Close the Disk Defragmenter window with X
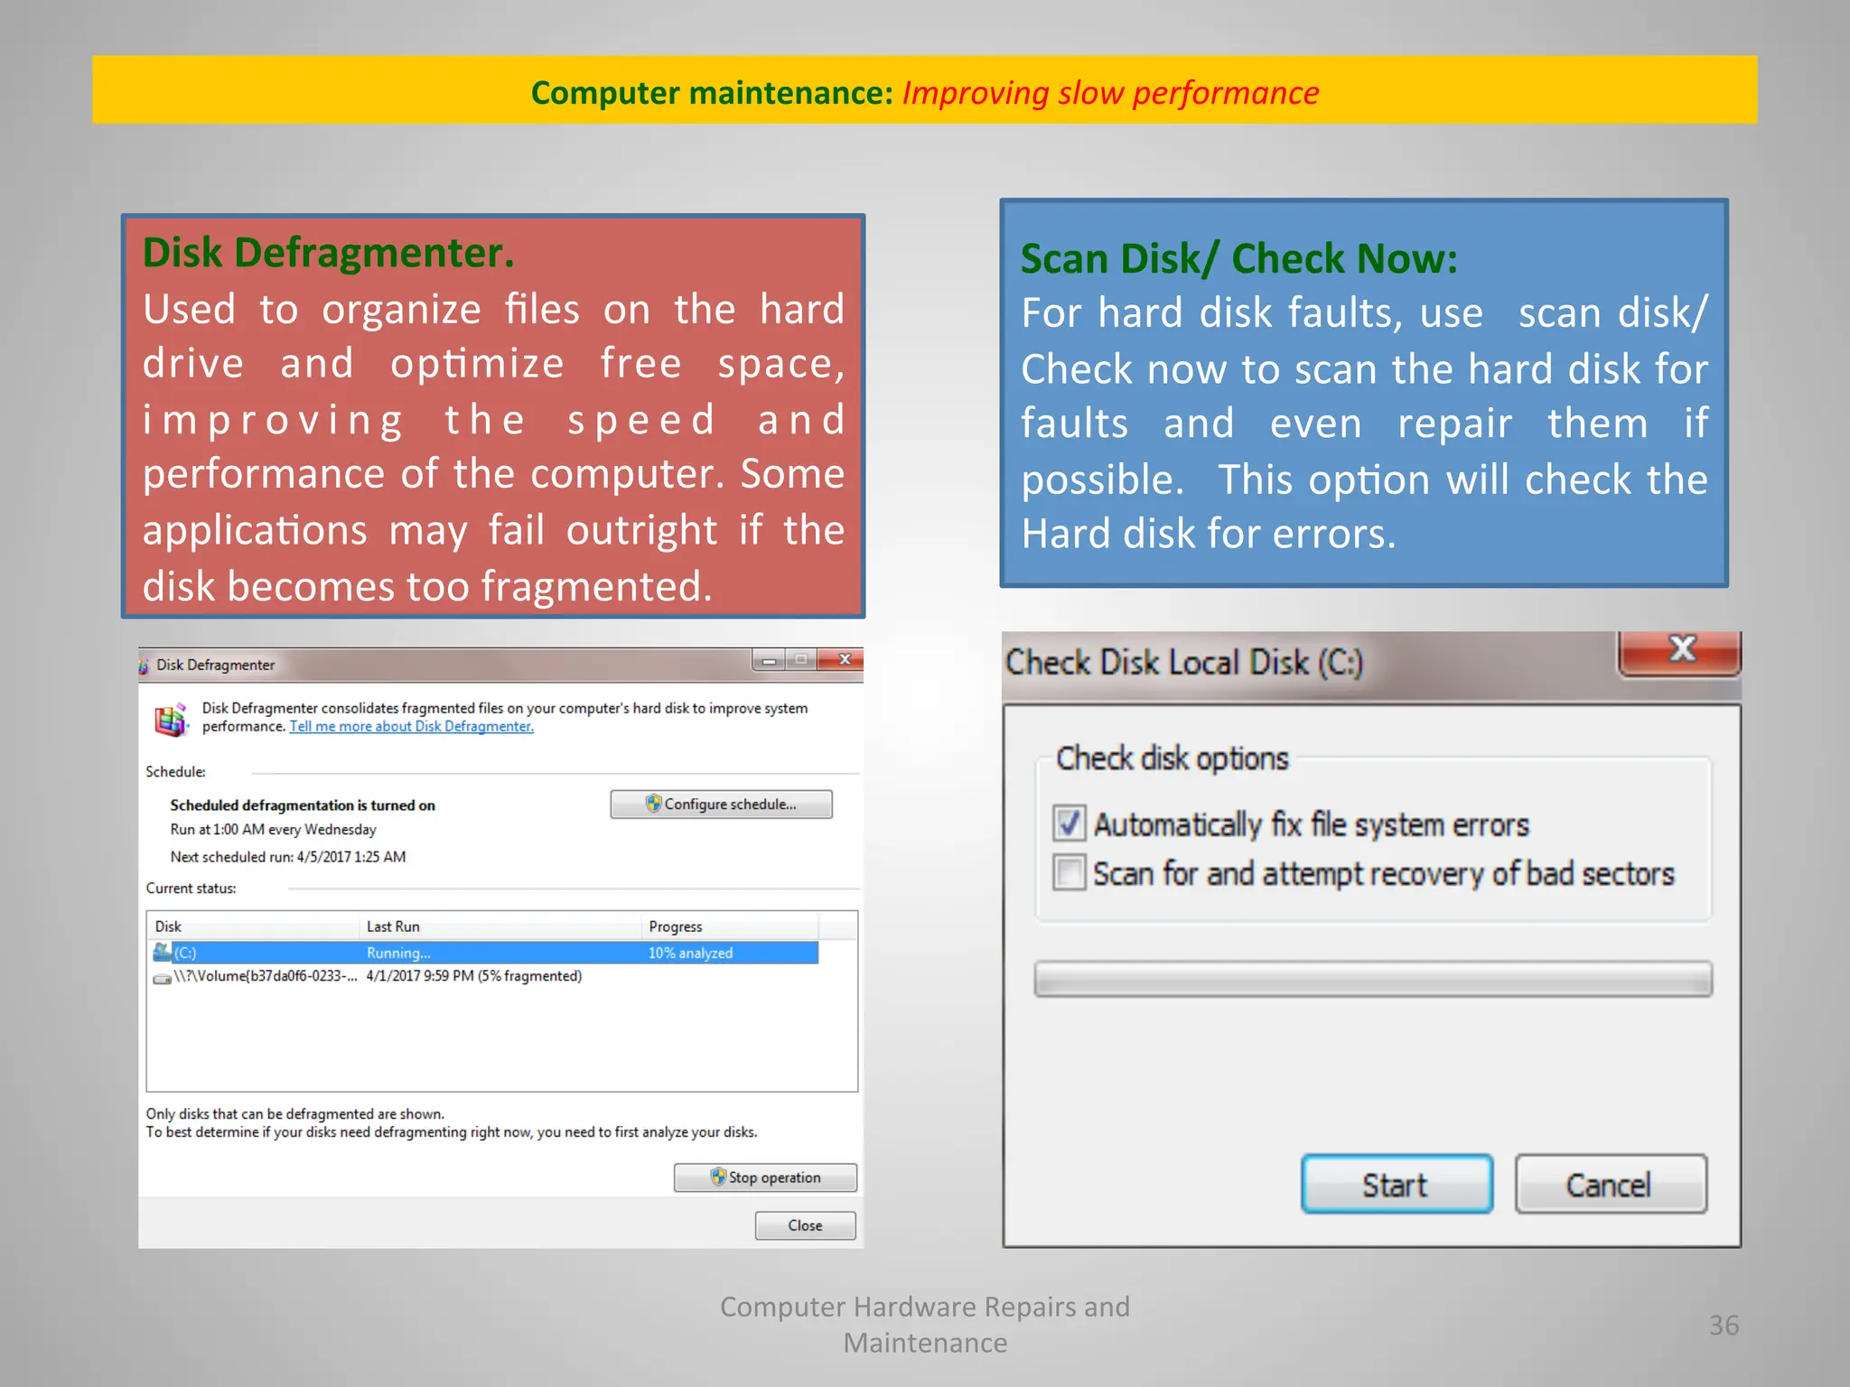 tap(844, 660)
